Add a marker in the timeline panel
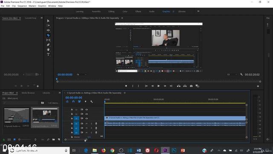This screenshot has width=273, height=154. click(85, 101)
